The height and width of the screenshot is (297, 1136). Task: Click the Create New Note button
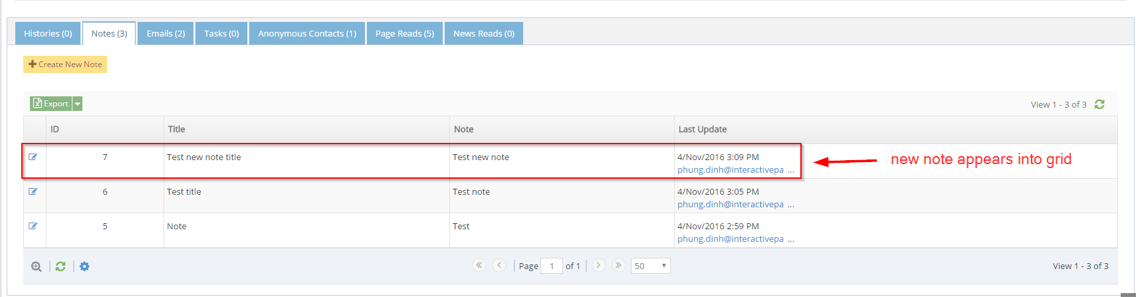click(x=65, y=64)
